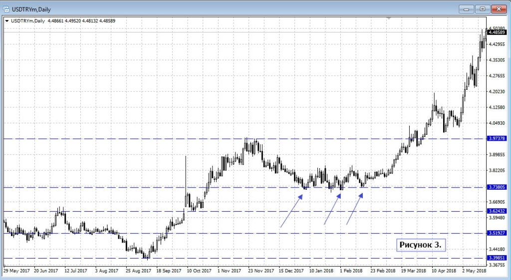511x280 pixels.
Task: Click the triangle before USDTRYm,Daily chart label
Action: pyautogui.click(x=6, y=20)
